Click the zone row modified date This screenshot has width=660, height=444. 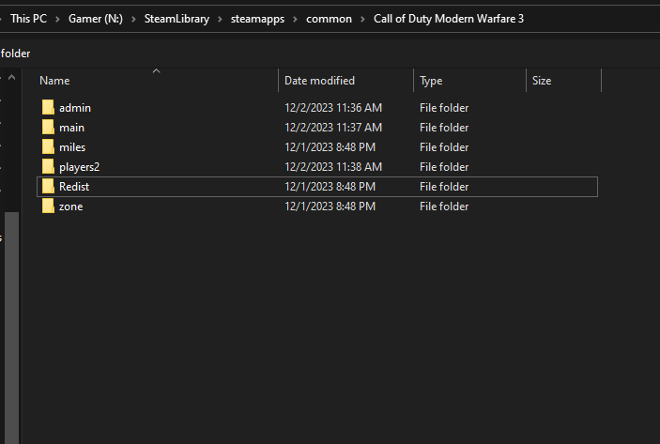pyautogui.click(x=330, y=207)
